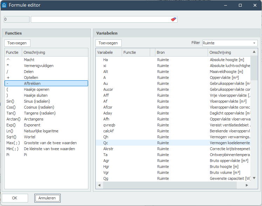Maximize the Formule editor window
Image resolution: width=262 pixels, height=206 pixels.
(240, 5)
